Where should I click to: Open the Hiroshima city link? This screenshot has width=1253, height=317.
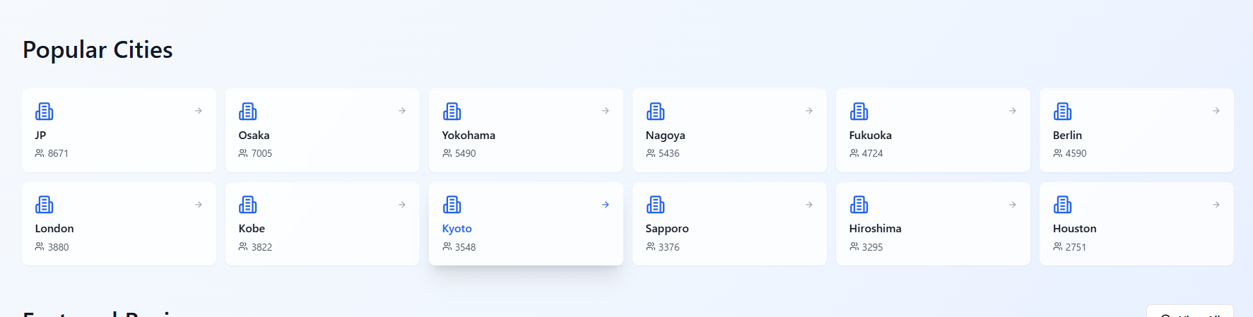click(875, 229)
